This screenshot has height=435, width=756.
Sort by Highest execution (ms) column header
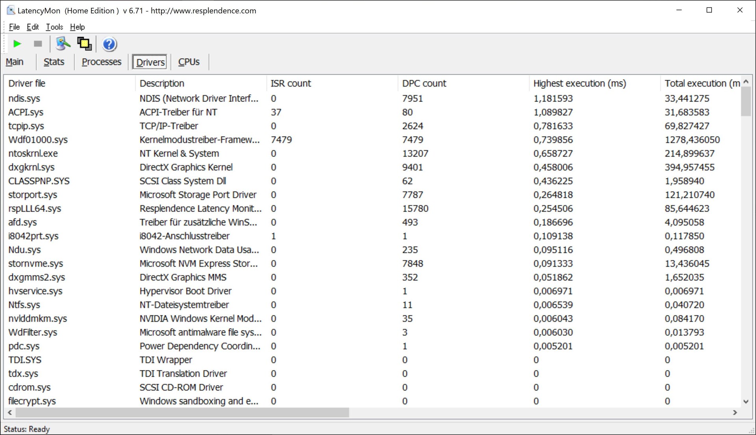point(579,83)
